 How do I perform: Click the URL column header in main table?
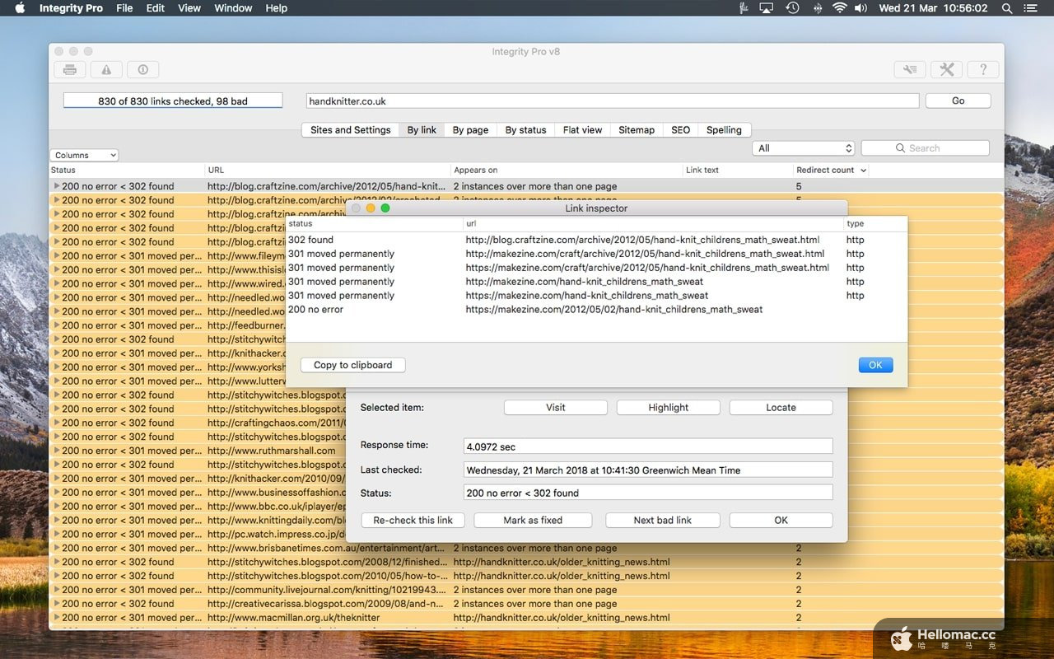[x=328, y=171]
